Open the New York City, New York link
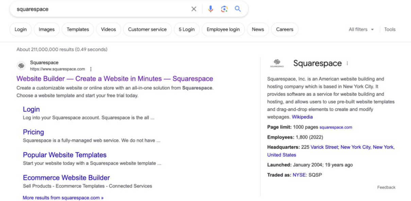411x201 pixels. (x=367, y=147)
